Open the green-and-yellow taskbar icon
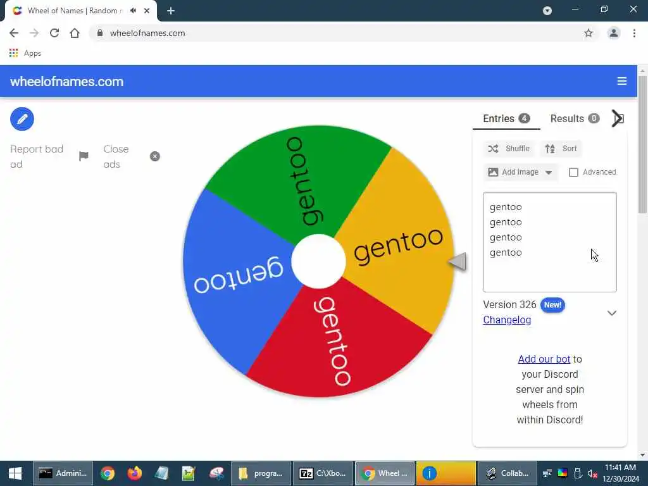 [x=189, y=473]
